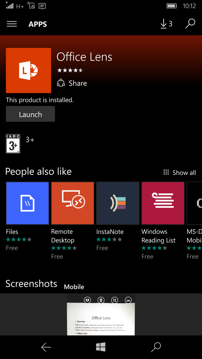Tap the search button in navigation bar

coord(156,347)
